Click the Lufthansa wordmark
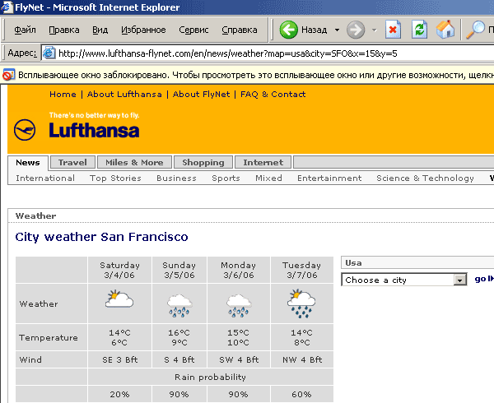 point(94,130)
